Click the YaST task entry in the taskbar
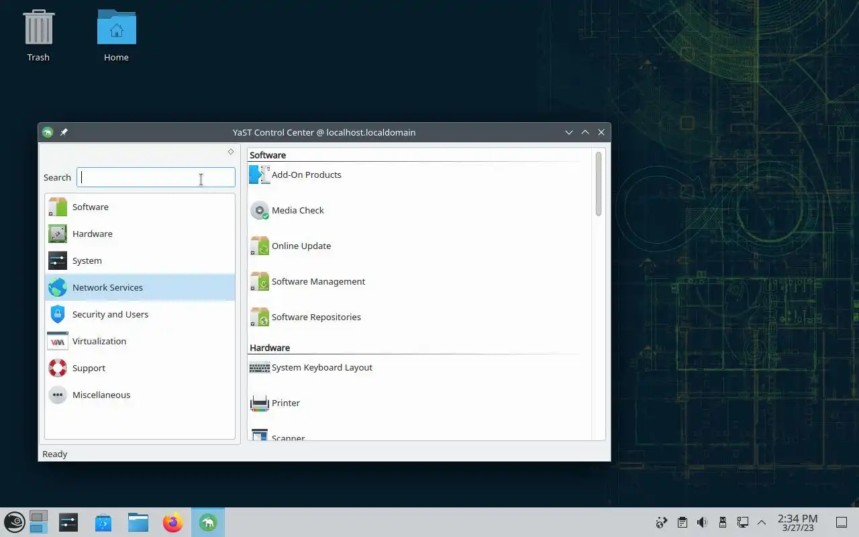Screen dimensions: 859x537 [208, 522]
